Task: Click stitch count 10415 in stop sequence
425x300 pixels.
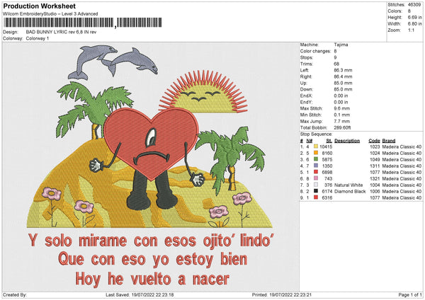Action: [x=326, y=146]
